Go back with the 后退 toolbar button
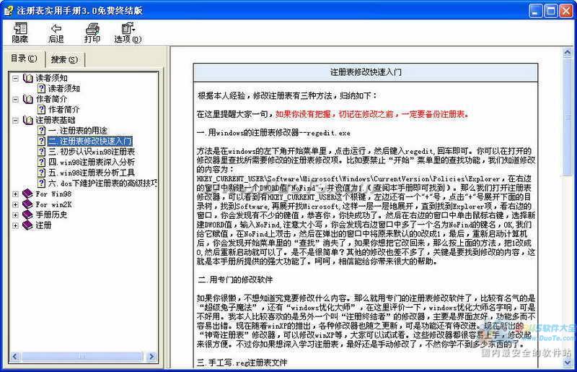This screenshot has height=372, width=577. (x=56, y=33)
